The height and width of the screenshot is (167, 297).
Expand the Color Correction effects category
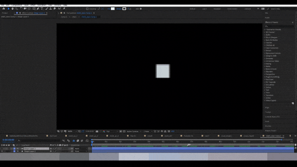[265, 48]
